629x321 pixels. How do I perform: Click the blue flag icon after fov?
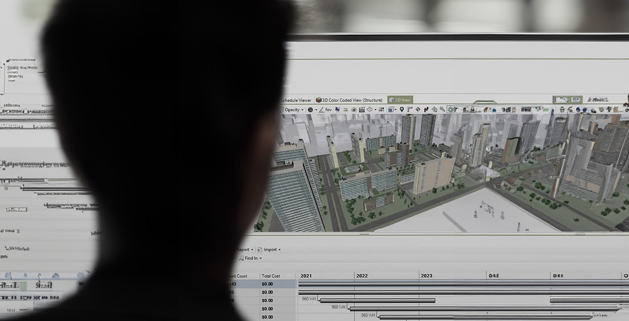[x=338, y=110]
